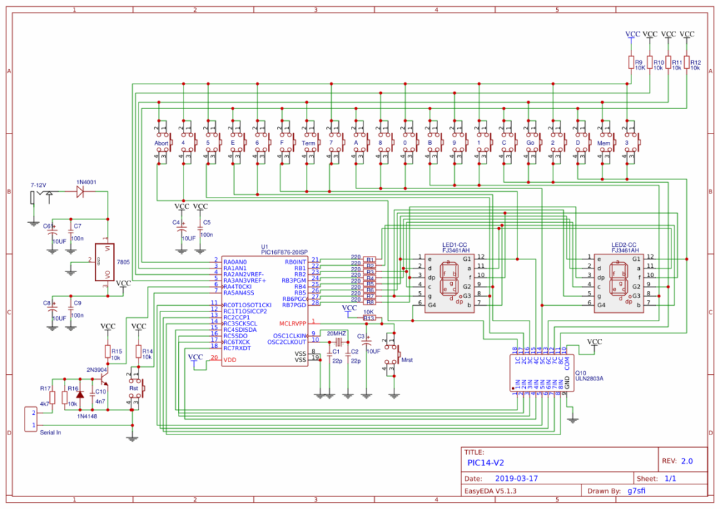Select the 20MHZ crystal oscillator
Screen dimensions: 720x509
coord(337,340)
